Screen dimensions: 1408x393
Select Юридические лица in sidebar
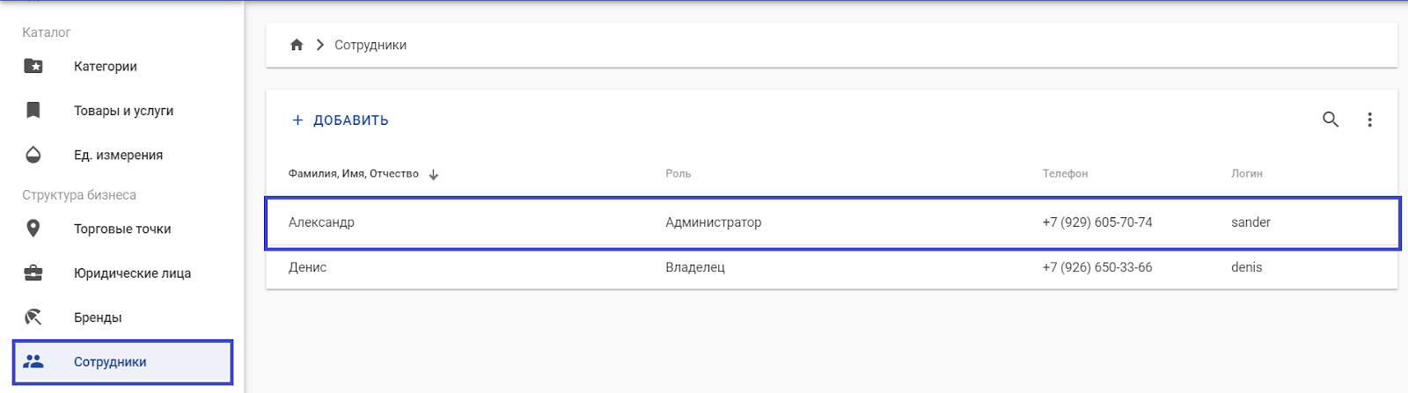(132, 273)
